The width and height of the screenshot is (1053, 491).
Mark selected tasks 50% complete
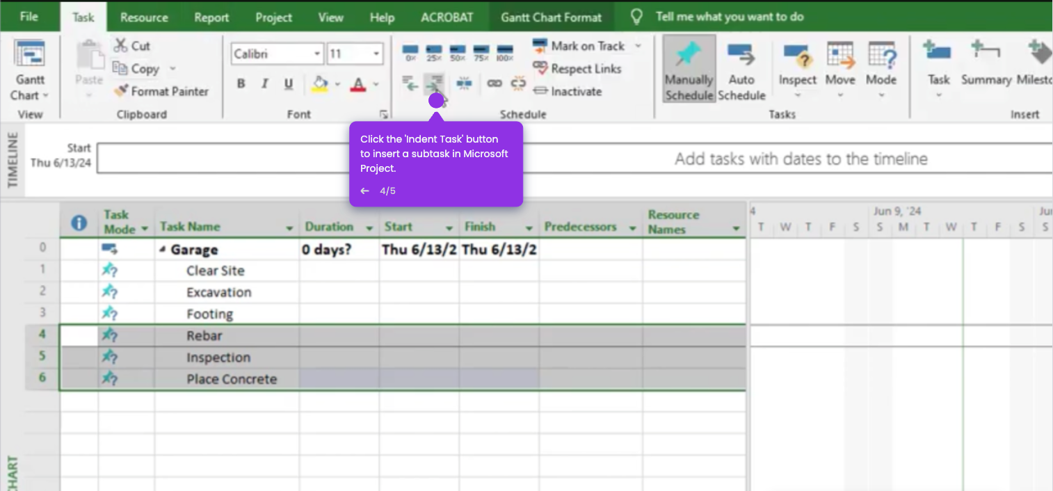[x=458, y=53]
